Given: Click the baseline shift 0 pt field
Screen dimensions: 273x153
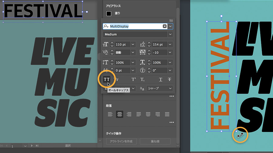Looking at the screenshot, I should pyautogui.click(x=123, y=70).
